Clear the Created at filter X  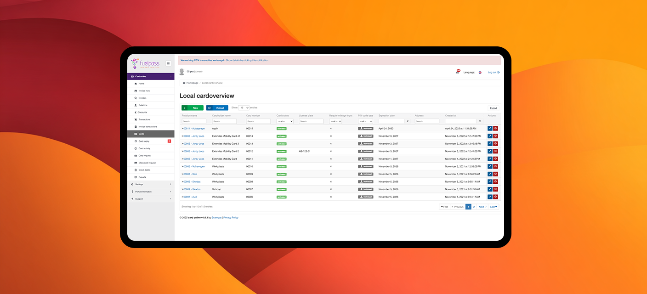[x=480, y=121]
